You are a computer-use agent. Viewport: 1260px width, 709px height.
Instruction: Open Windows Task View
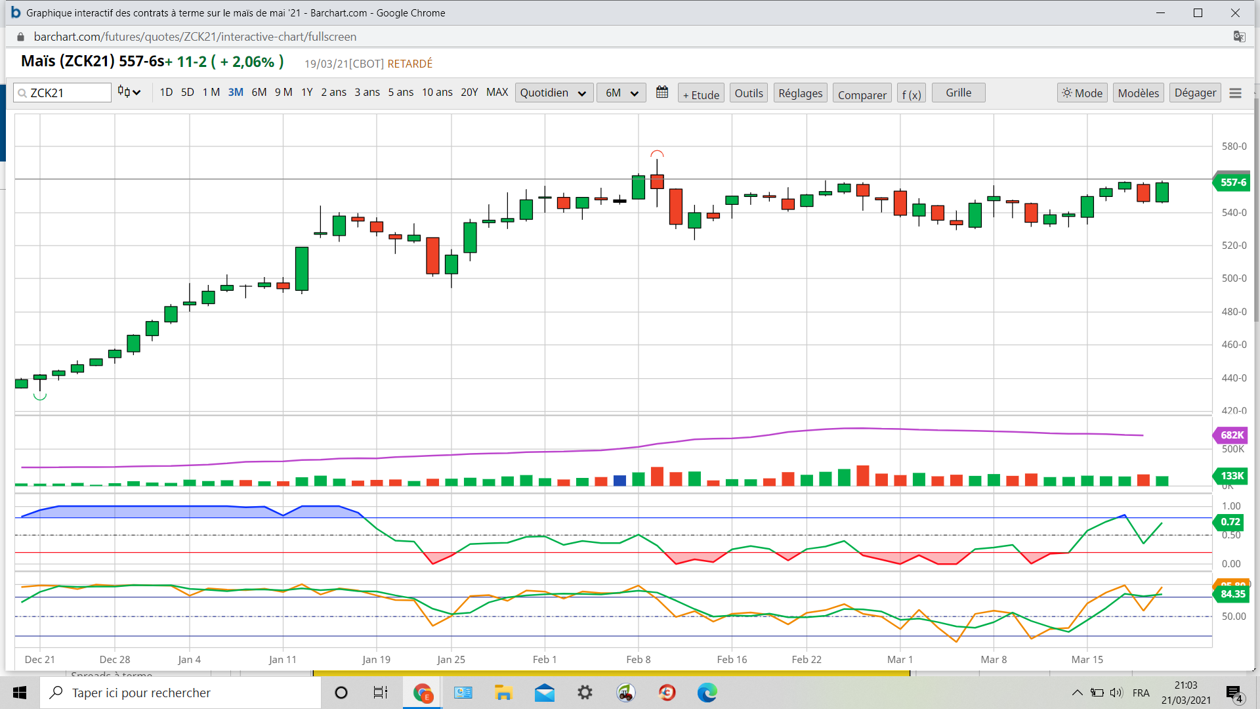tap(380, 693)
